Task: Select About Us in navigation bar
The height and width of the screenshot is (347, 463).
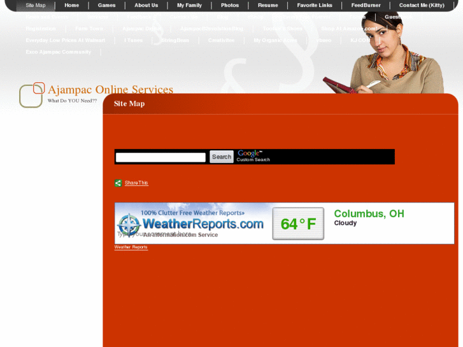Action: 146,5
